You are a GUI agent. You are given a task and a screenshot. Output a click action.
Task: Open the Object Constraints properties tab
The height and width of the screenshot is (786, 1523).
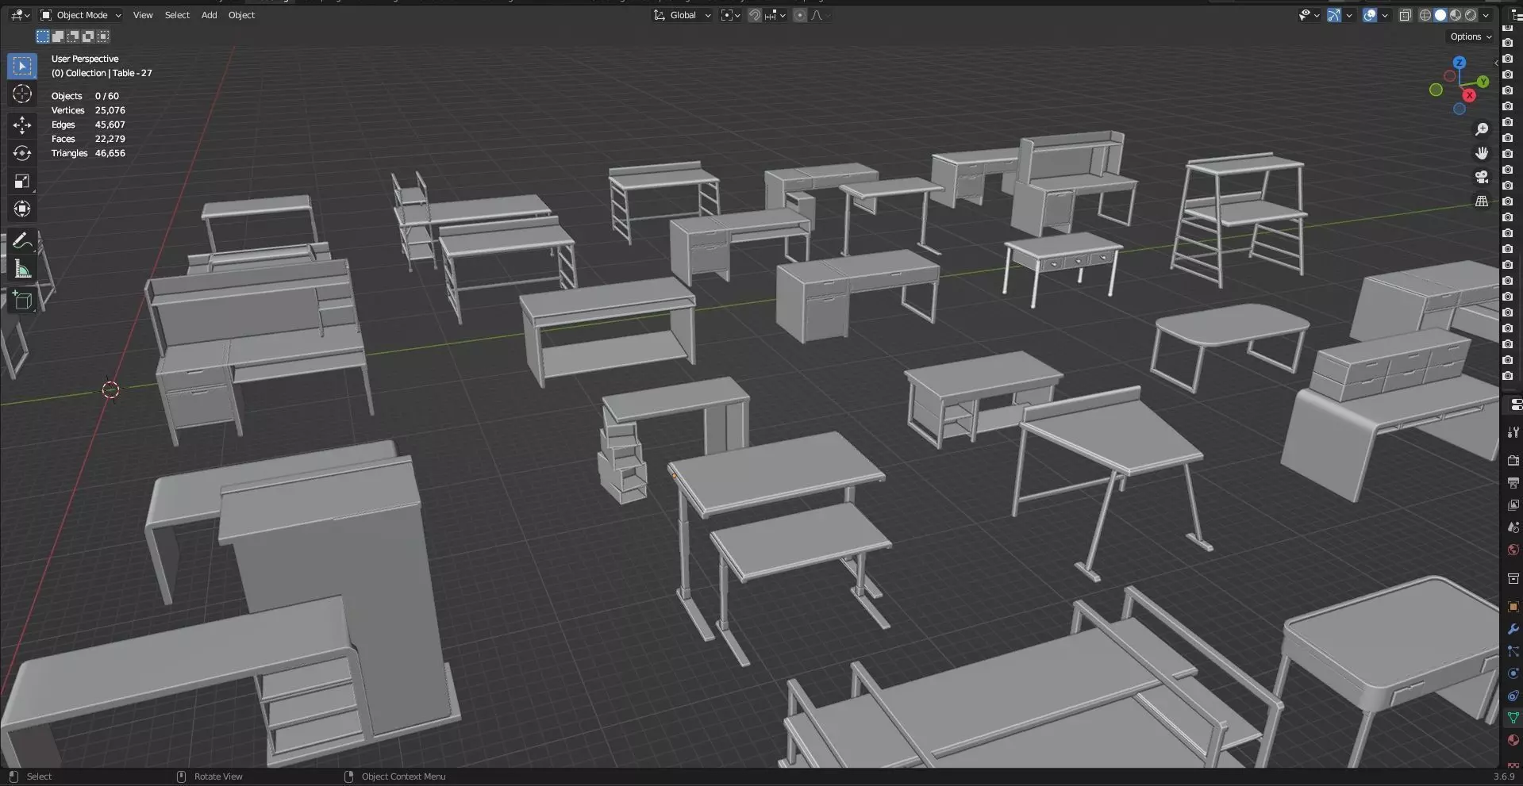(1513, 696)
